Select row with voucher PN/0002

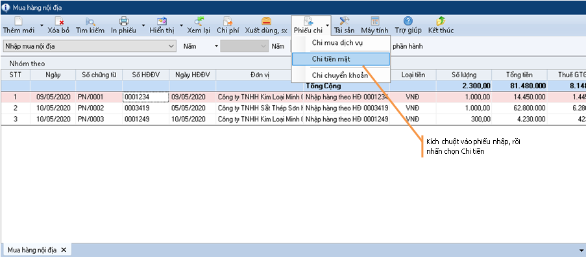click(293, 108)
